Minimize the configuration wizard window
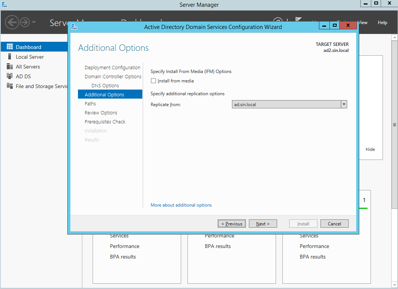The image size is (398, 289). (x=324, y=25)
